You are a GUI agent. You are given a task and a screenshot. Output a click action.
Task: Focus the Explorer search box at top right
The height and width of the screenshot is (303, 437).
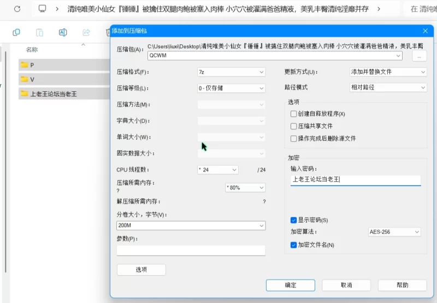click(420, 9)
